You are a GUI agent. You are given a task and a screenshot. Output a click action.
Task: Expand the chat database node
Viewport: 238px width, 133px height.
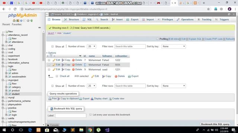click(3, 45)
